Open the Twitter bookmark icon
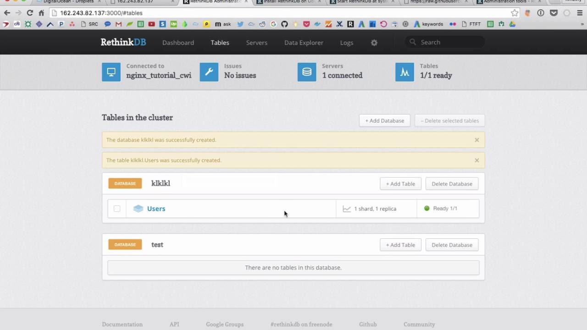Image resolution: width=587 pixels, height=330 pixels. 240,24
